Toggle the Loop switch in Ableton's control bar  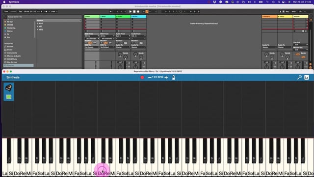tap(181, 12)
